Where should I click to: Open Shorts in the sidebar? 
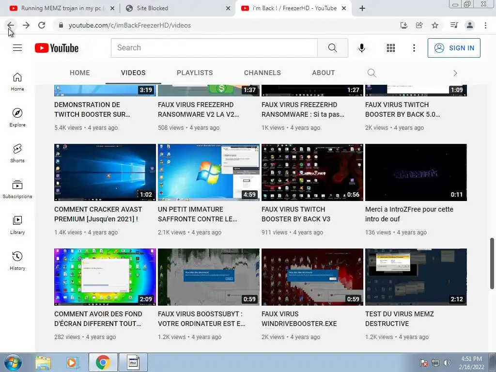click(17, 154)
